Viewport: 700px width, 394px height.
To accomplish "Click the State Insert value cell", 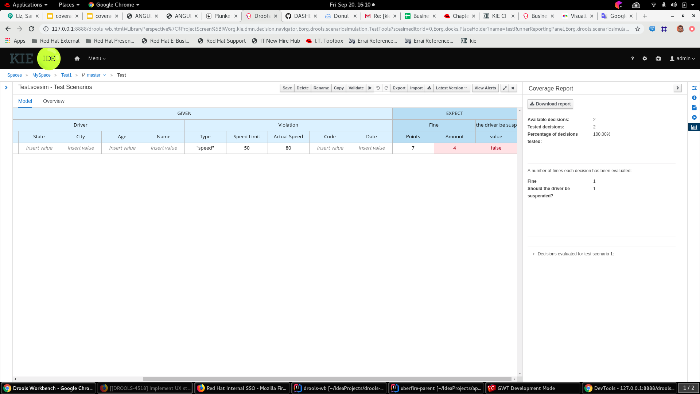I will [x=39, y=148].
